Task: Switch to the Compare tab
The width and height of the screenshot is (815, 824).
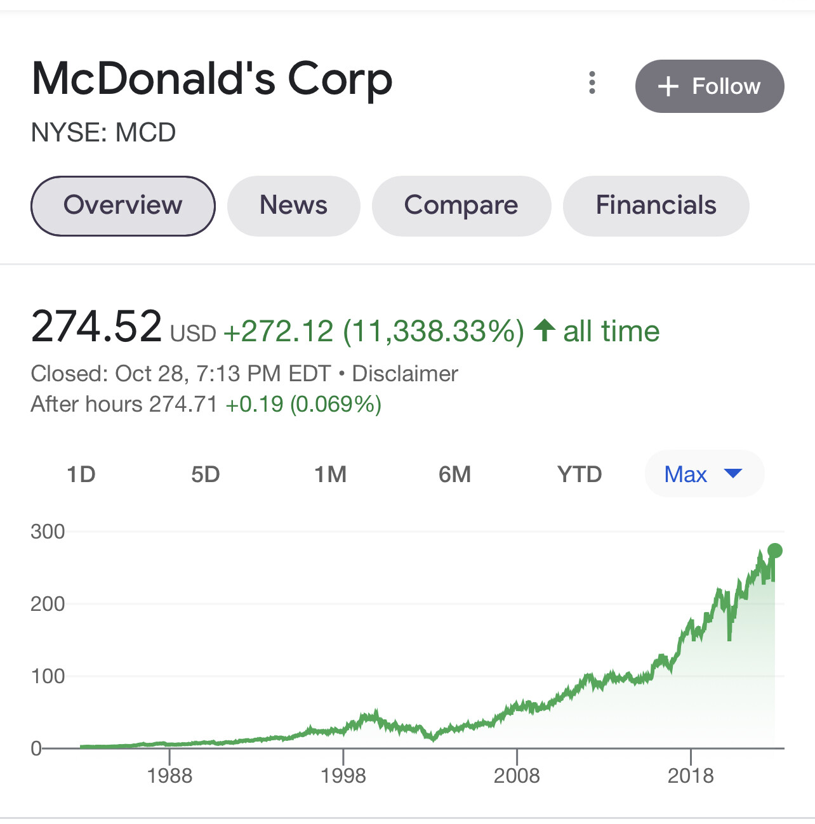Action: tap(461, 206)
